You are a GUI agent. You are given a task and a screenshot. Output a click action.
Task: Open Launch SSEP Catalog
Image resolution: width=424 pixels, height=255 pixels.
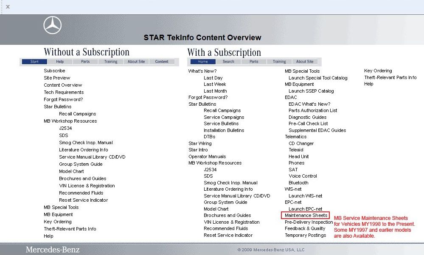click(311, 91)
